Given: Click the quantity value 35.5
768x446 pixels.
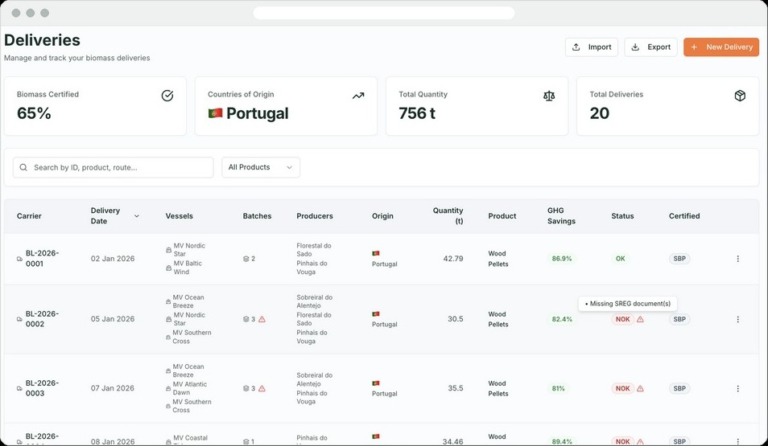Looking at the screenshot, I should point(456,388).
